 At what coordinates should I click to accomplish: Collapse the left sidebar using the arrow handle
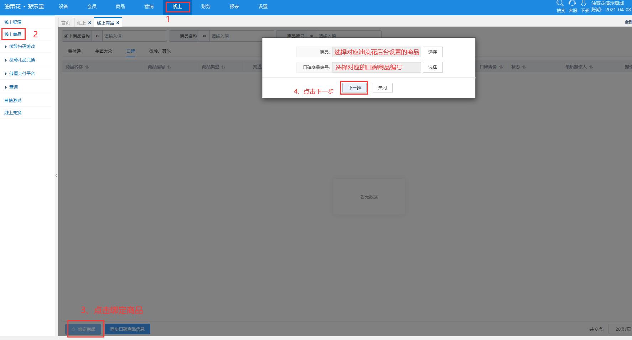(56, 175)
